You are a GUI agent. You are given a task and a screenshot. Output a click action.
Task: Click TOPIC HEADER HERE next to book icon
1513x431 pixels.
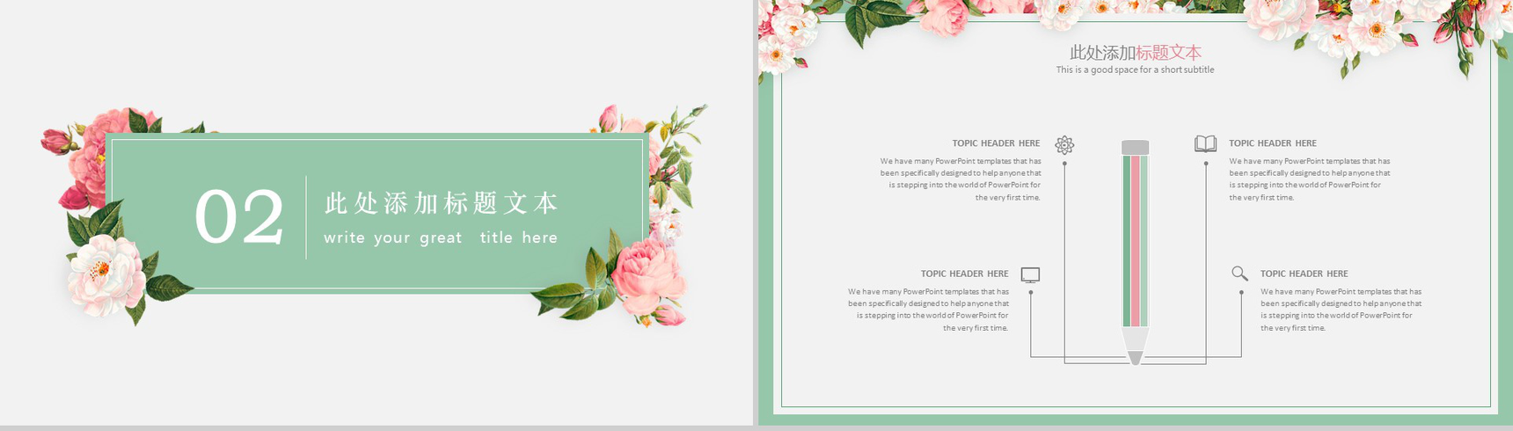point(1273,143)
